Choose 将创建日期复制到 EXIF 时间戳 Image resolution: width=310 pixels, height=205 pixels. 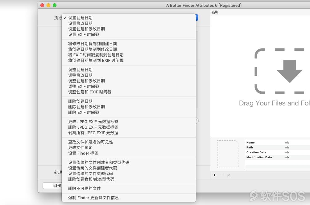click(129, 60)
